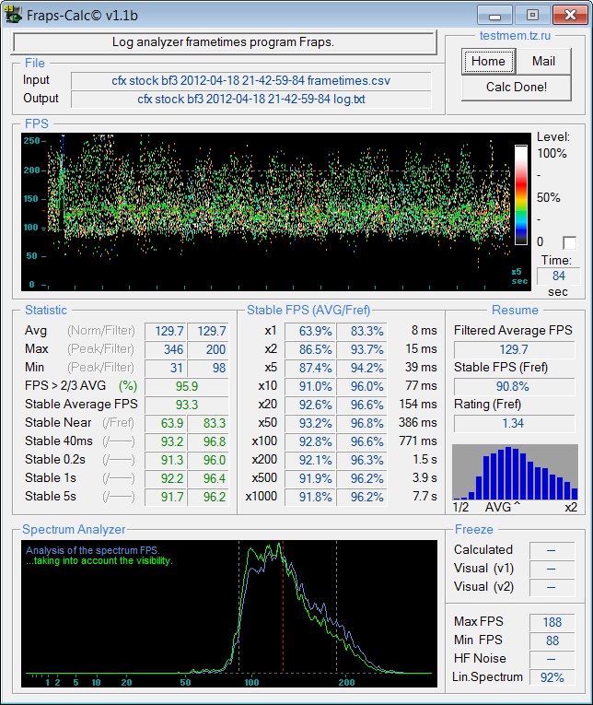Click the Calc Done! button

(x=517, y=88)
